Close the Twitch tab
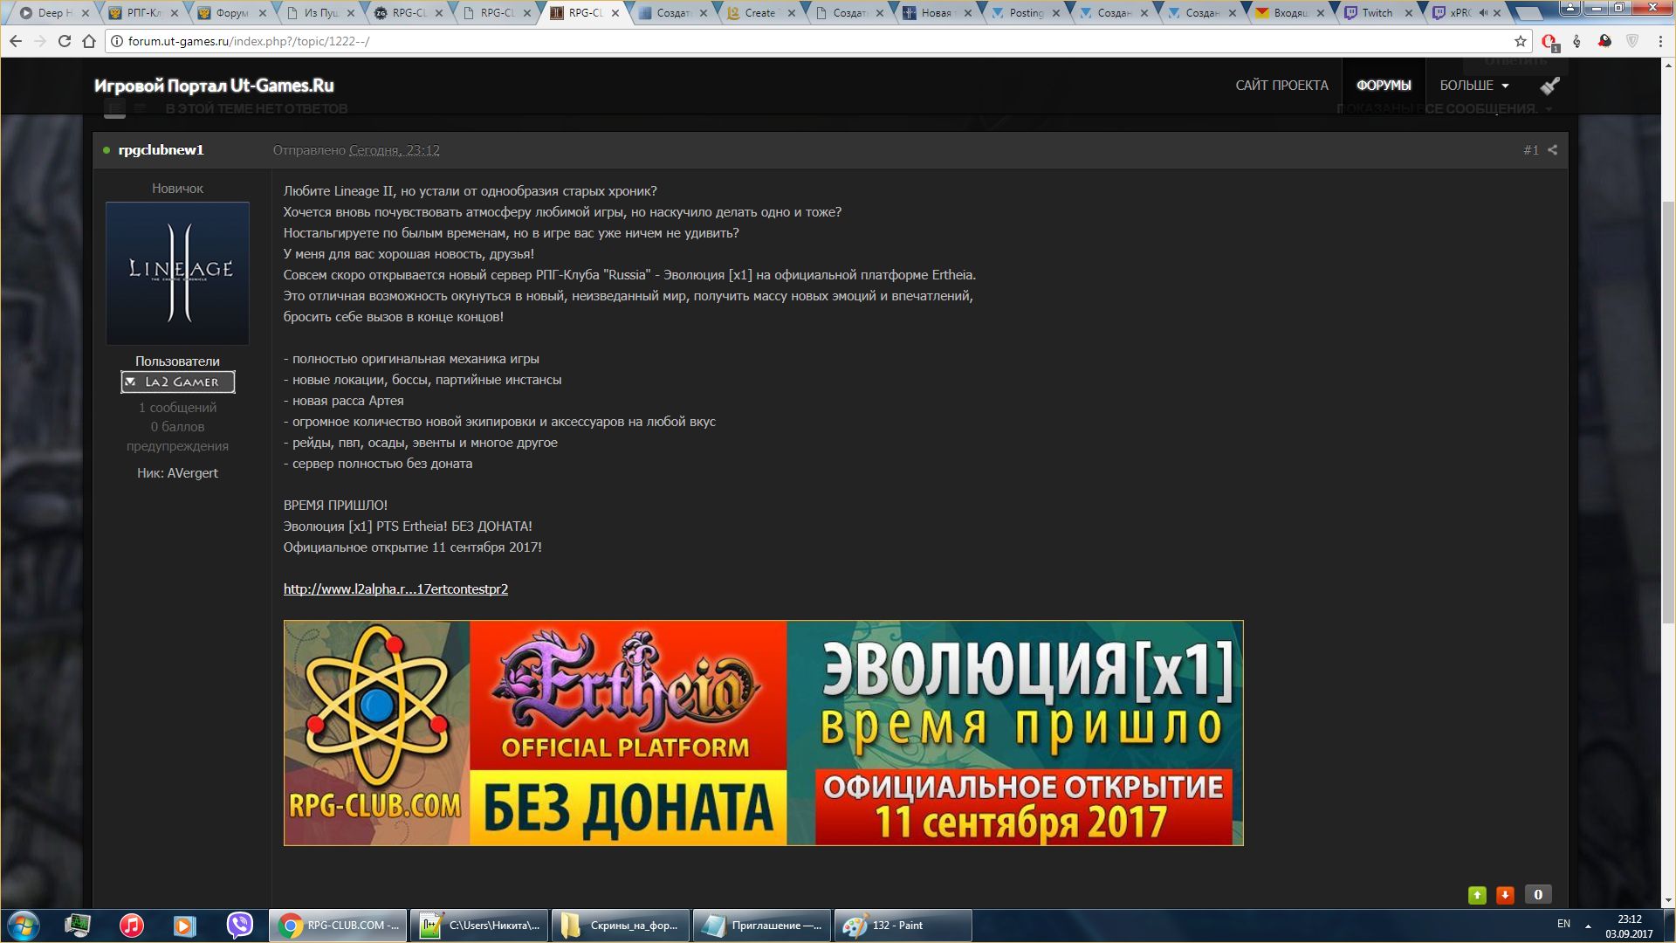The width and height of the screenshot is (1676, 943). click(1408, 13)
